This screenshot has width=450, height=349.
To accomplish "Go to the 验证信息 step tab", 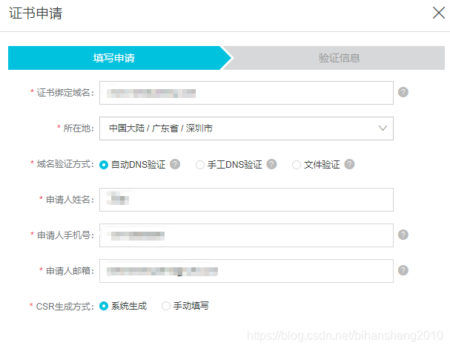I will [339, 58].
